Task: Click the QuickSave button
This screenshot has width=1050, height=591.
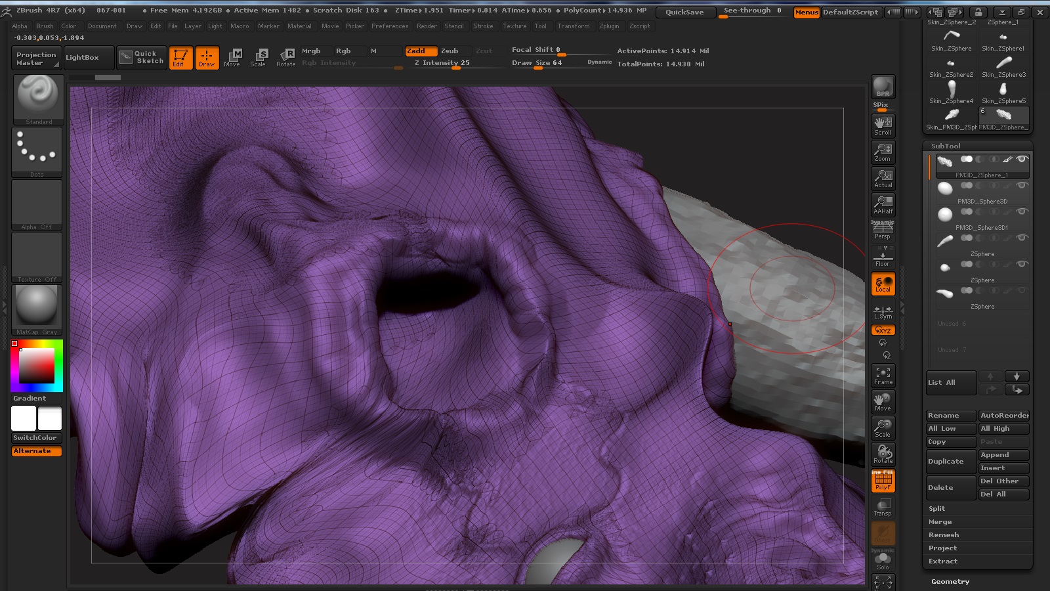Action: coord(684,12)
